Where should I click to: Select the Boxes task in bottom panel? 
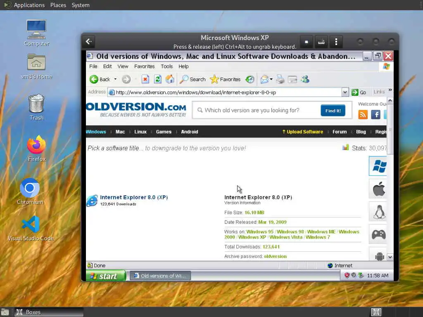click(x=49, y=312)
